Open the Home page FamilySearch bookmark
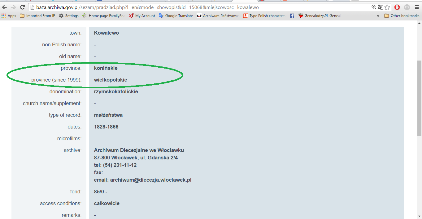 [103, 16]
